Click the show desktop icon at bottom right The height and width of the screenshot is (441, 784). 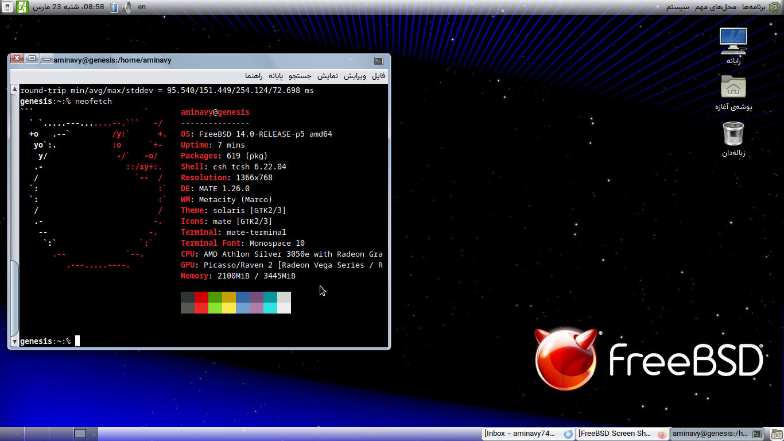pyautogui.click(x=775, y=434)
